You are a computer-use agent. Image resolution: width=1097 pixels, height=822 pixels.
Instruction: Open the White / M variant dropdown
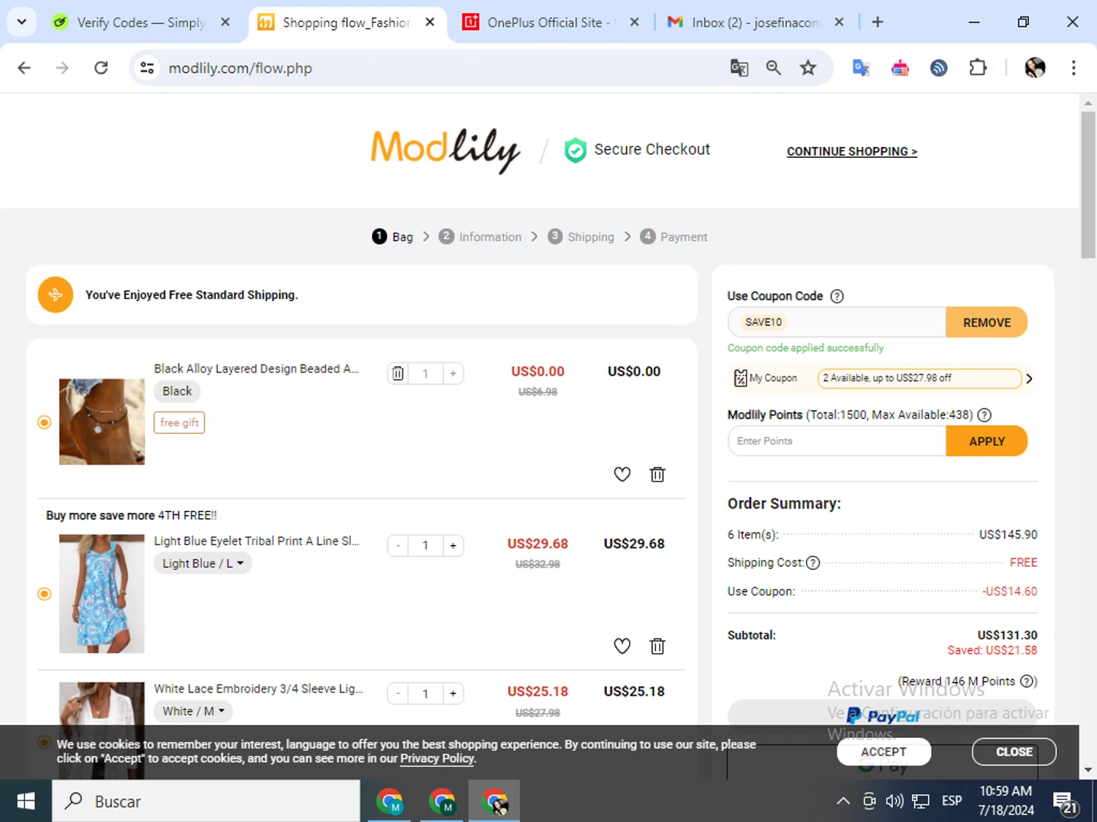193,711
